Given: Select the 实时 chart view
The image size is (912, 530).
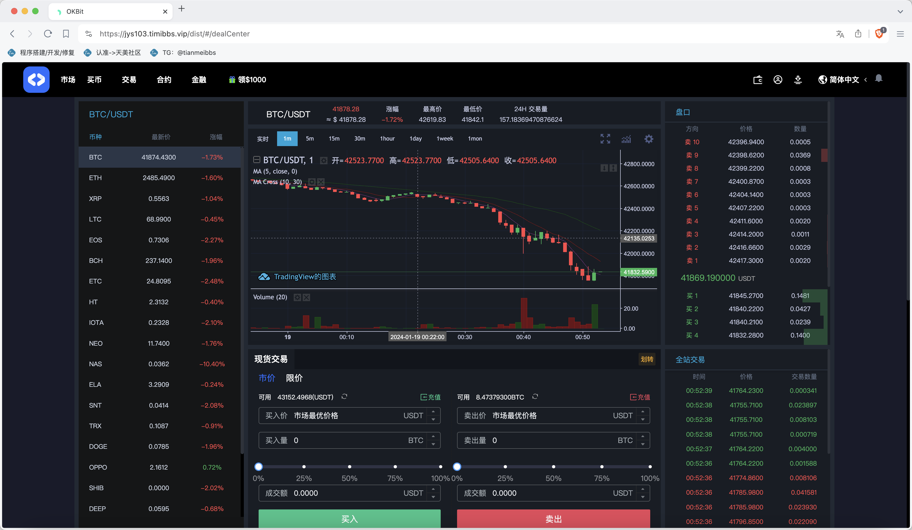Looking at the screenshot, I should click(263, 139).
